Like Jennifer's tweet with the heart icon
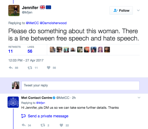Image resolution: width=148 pixels, height=129 pixels. click(x=49, y=67)
